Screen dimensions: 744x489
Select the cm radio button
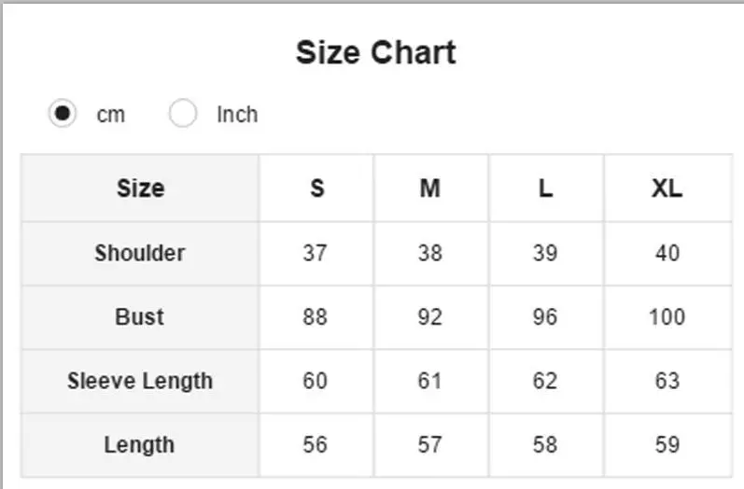pyautogui.click(x=63, y=115)
